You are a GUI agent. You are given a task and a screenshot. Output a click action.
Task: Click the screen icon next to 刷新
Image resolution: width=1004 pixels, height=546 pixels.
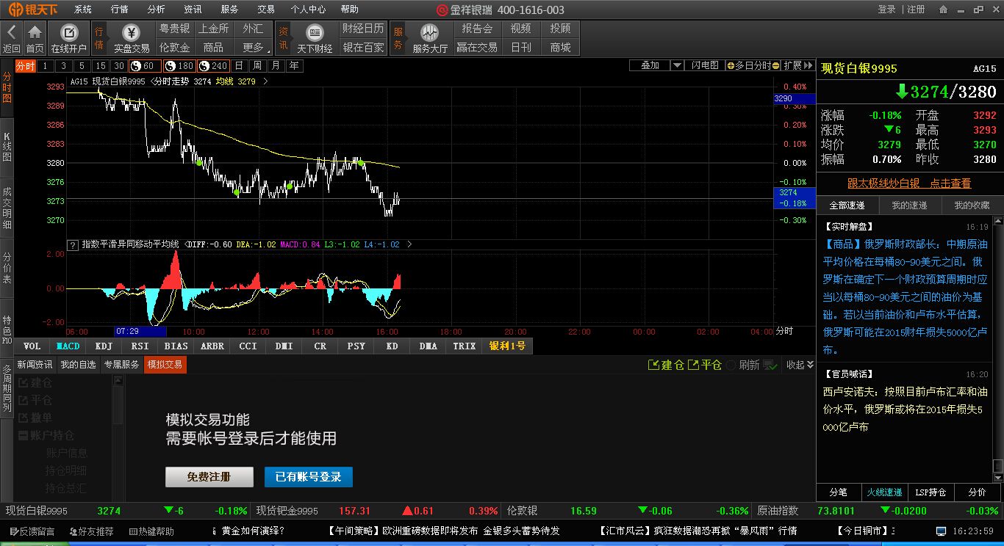[770, 365]
